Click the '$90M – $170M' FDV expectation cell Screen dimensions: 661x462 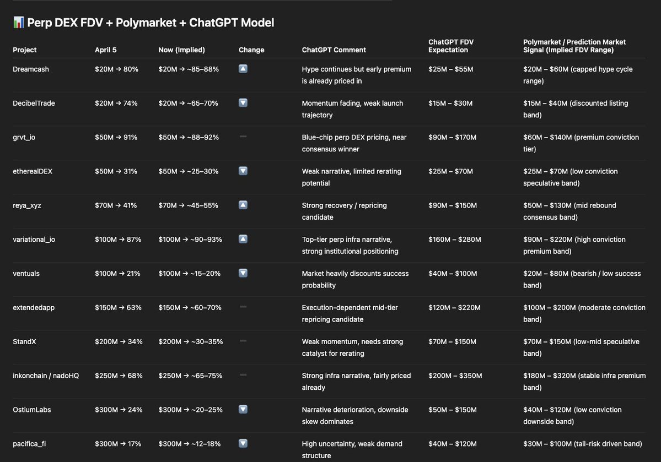click(452, 137)
